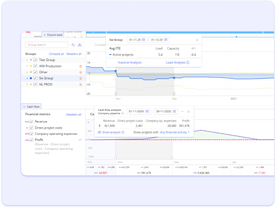276x208 pixels.
Task: Open calendar for Sw Group start date
Action: tap(143, 40)
